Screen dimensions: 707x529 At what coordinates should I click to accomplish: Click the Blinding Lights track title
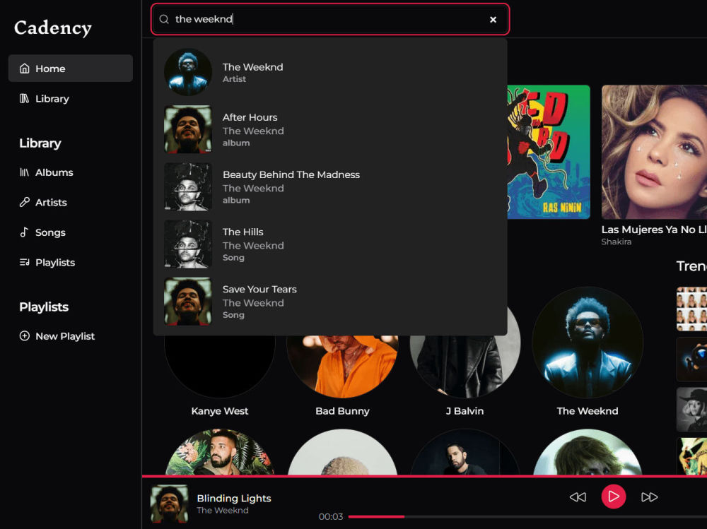pyautogui.click(x=234, y=499)
